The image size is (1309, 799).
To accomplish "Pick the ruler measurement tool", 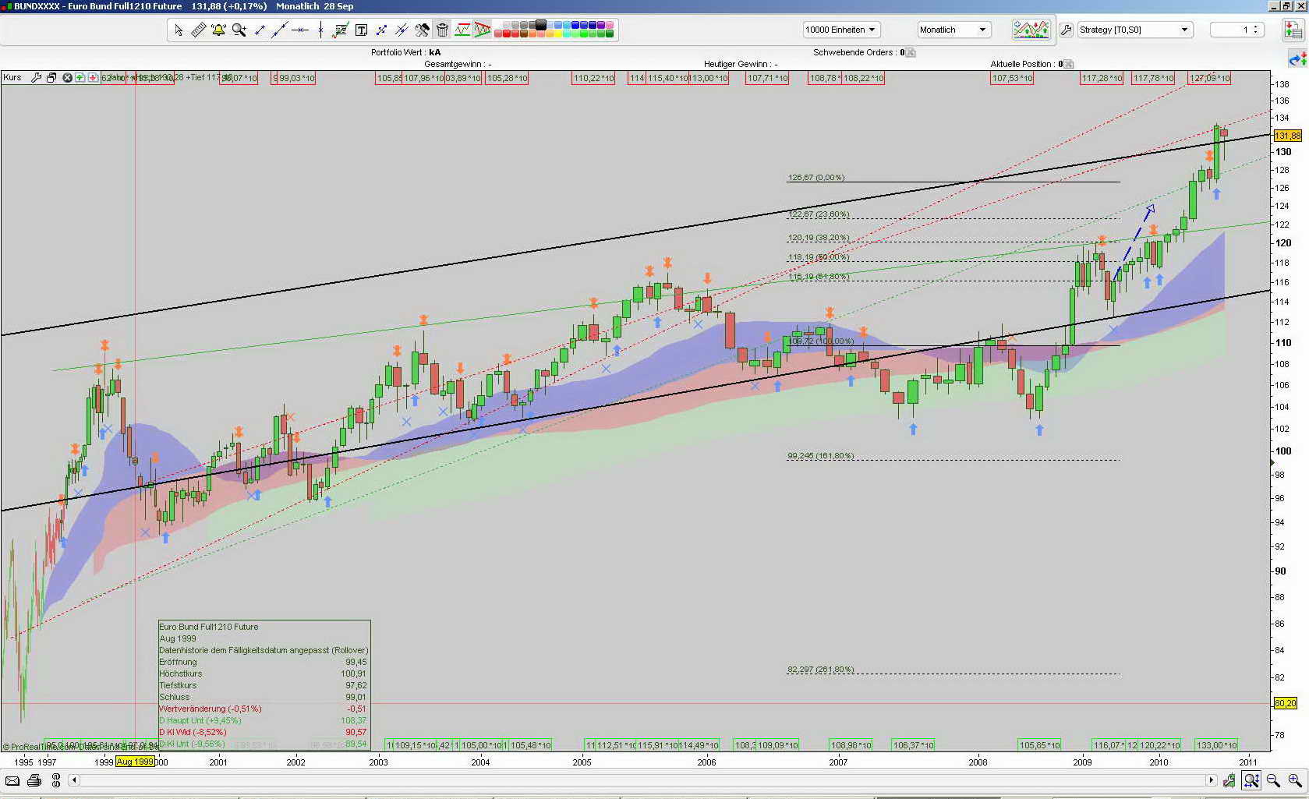I will [x=199, y=30].
